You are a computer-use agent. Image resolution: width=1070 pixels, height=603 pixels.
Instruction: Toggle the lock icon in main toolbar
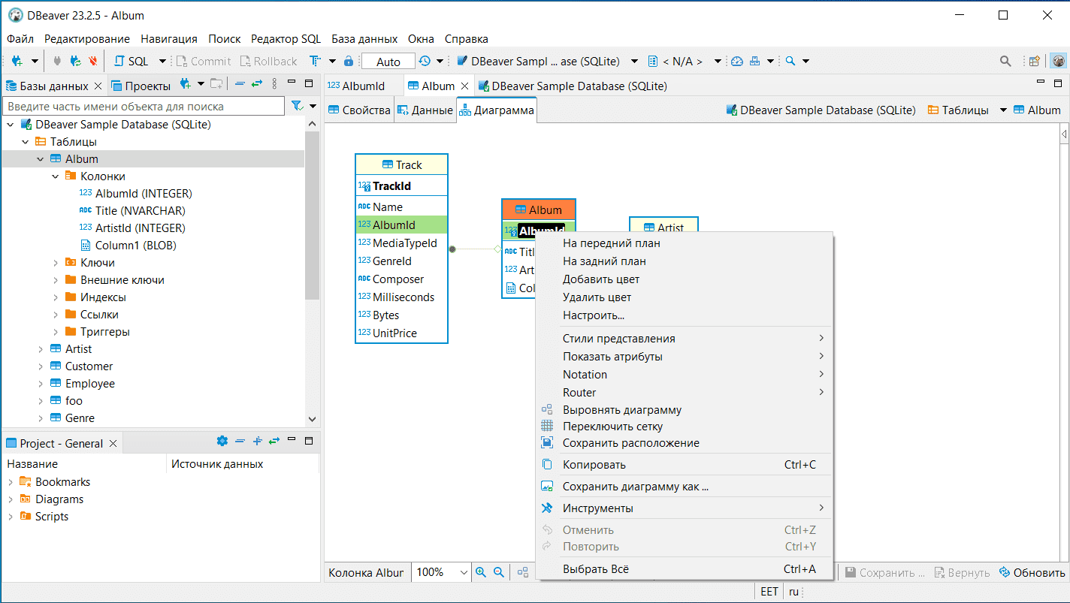[349, 62]
